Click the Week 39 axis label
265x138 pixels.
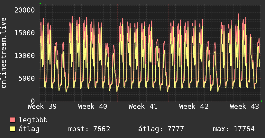point(42,107)
